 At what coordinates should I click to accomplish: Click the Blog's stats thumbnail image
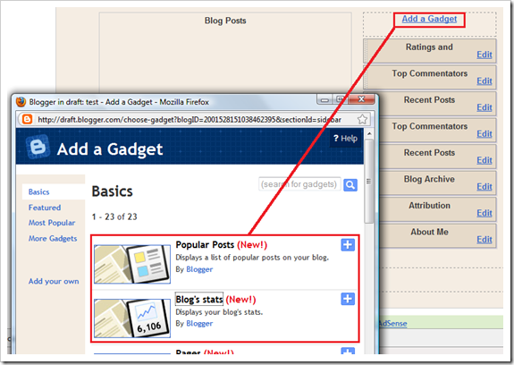[132, 318]
